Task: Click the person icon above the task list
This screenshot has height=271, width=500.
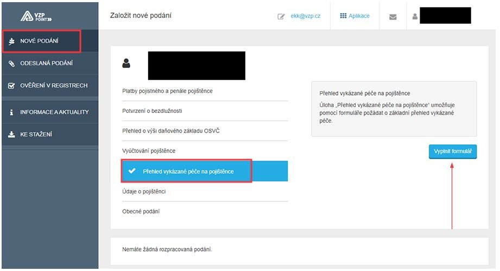Action: click(126, 64)
